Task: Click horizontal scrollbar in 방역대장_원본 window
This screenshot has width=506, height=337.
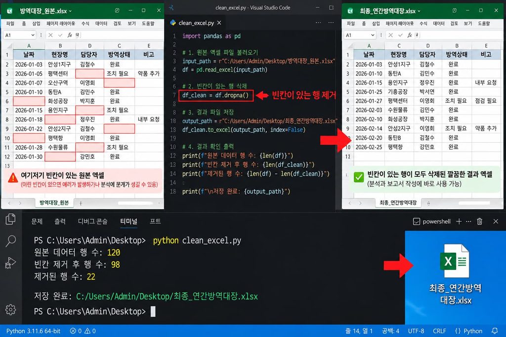Action: coord(135,203)
